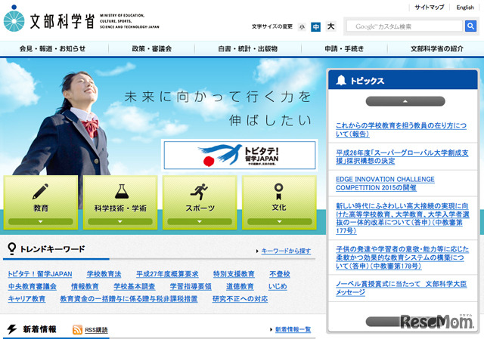Click the medal ribbon 文化 icon

(x=279, y=192)
